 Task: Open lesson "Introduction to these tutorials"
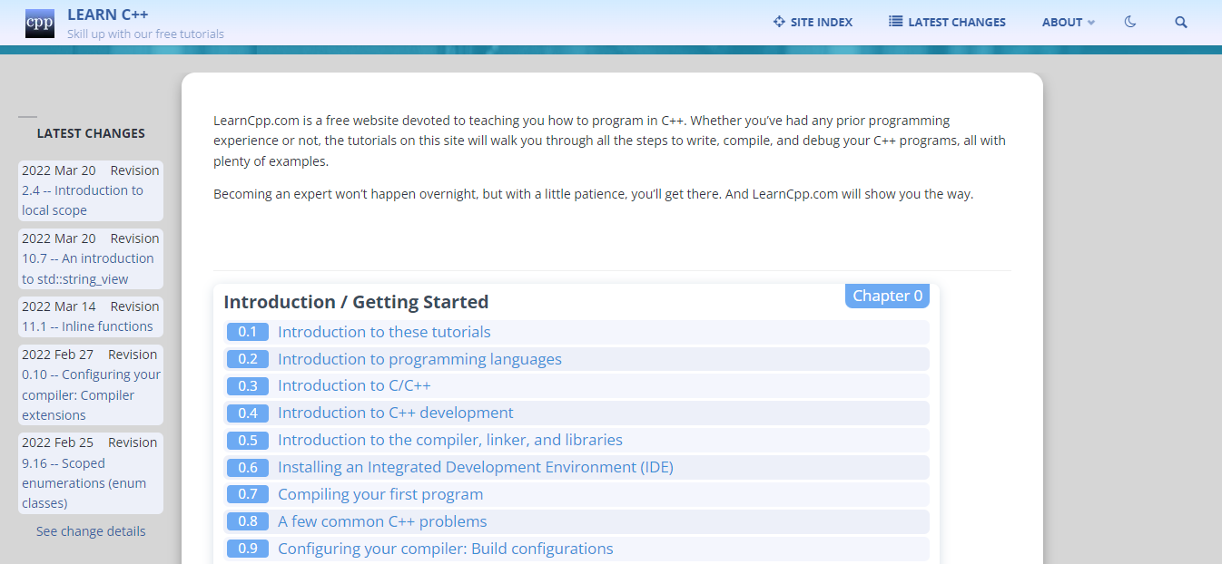tap(384, 332)
